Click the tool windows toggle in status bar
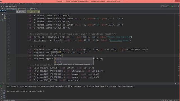This screenshot has width=180, height=101. [1, 100]
